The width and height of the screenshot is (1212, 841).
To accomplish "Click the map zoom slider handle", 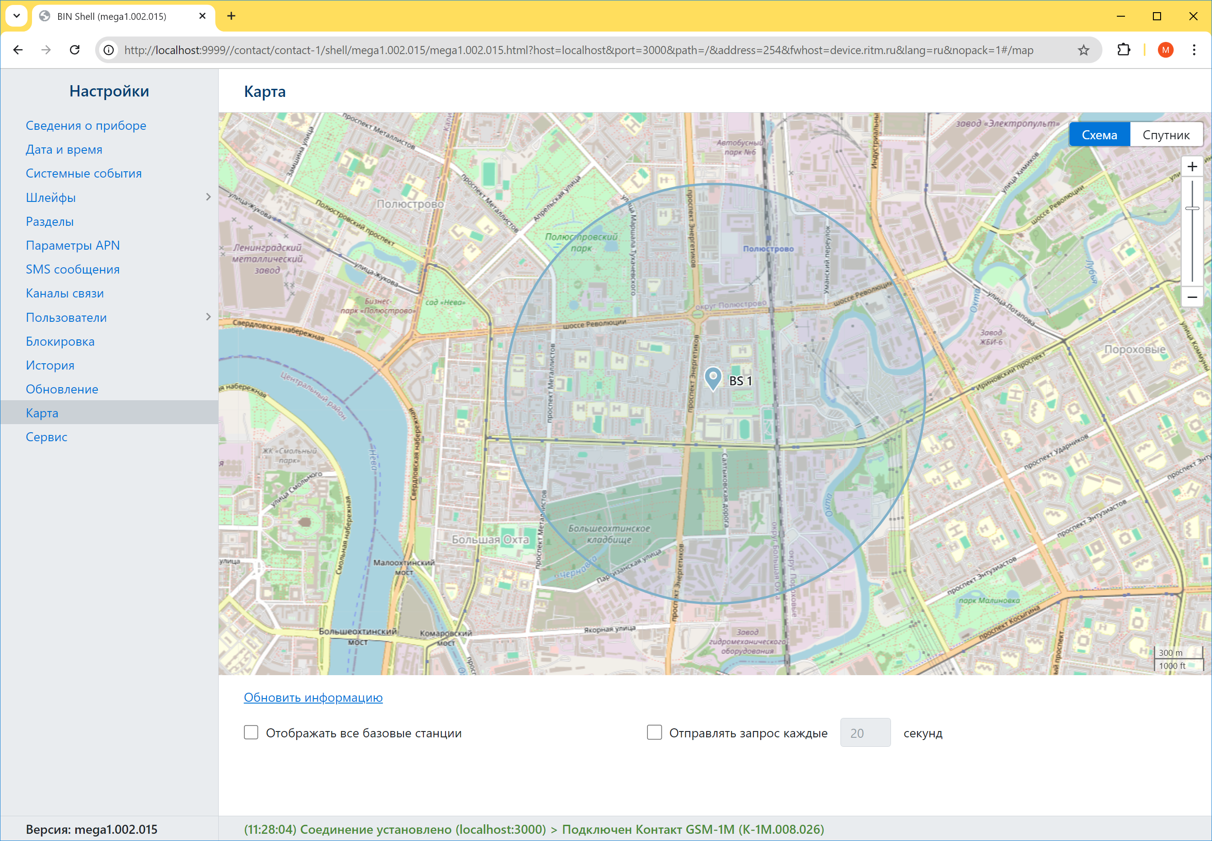I will 1192,209.
